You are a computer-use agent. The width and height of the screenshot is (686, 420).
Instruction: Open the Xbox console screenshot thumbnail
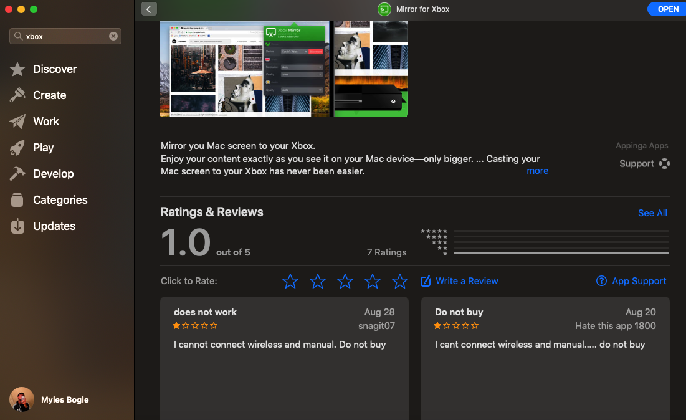pyautogui.click(x=371, y=69)
